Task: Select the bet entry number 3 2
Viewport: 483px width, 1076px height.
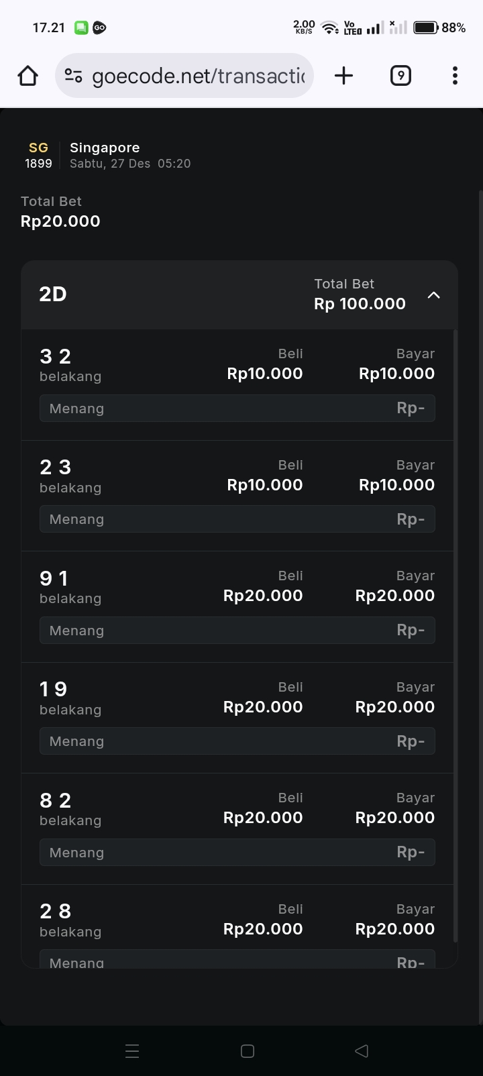Action: pos(56,356)
